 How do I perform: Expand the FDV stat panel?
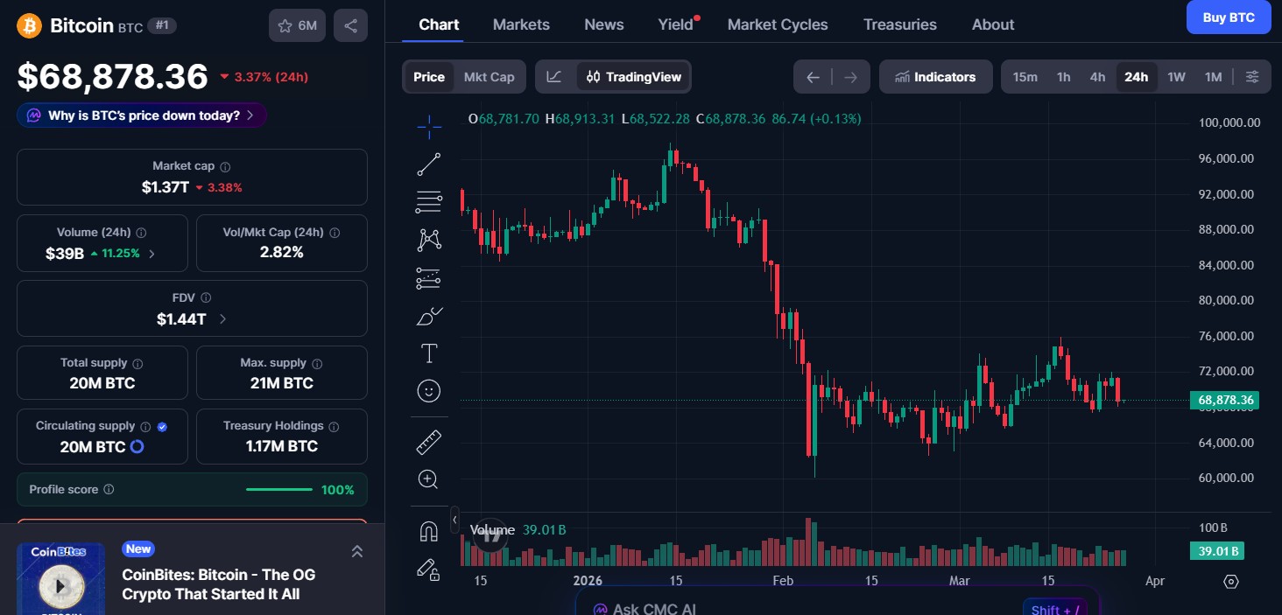point(223,319)
